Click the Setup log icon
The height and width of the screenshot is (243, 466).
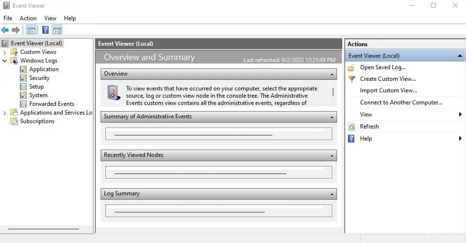point(23,87)
